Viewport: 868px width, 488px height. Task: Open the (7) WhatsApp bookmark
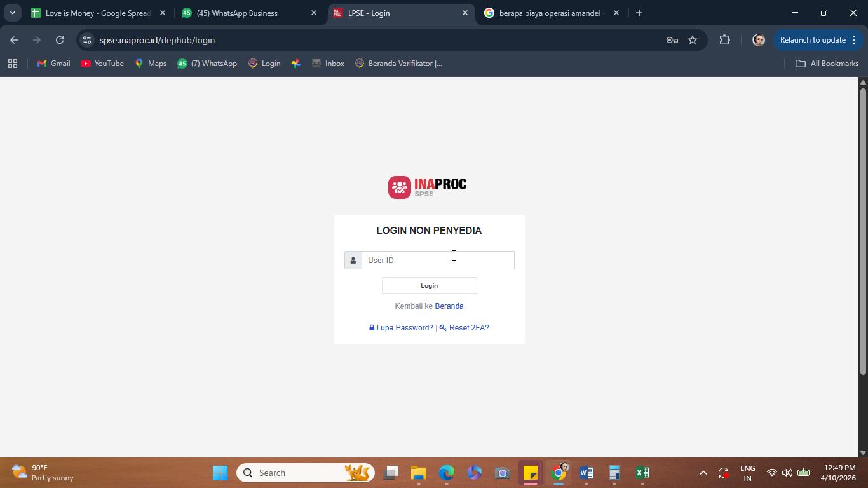click(x=207, y=64)
